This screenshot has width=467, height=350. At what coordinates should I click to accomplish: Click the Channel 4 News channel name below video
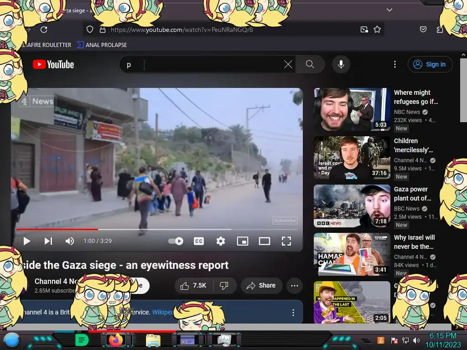(x=57, y=281)
